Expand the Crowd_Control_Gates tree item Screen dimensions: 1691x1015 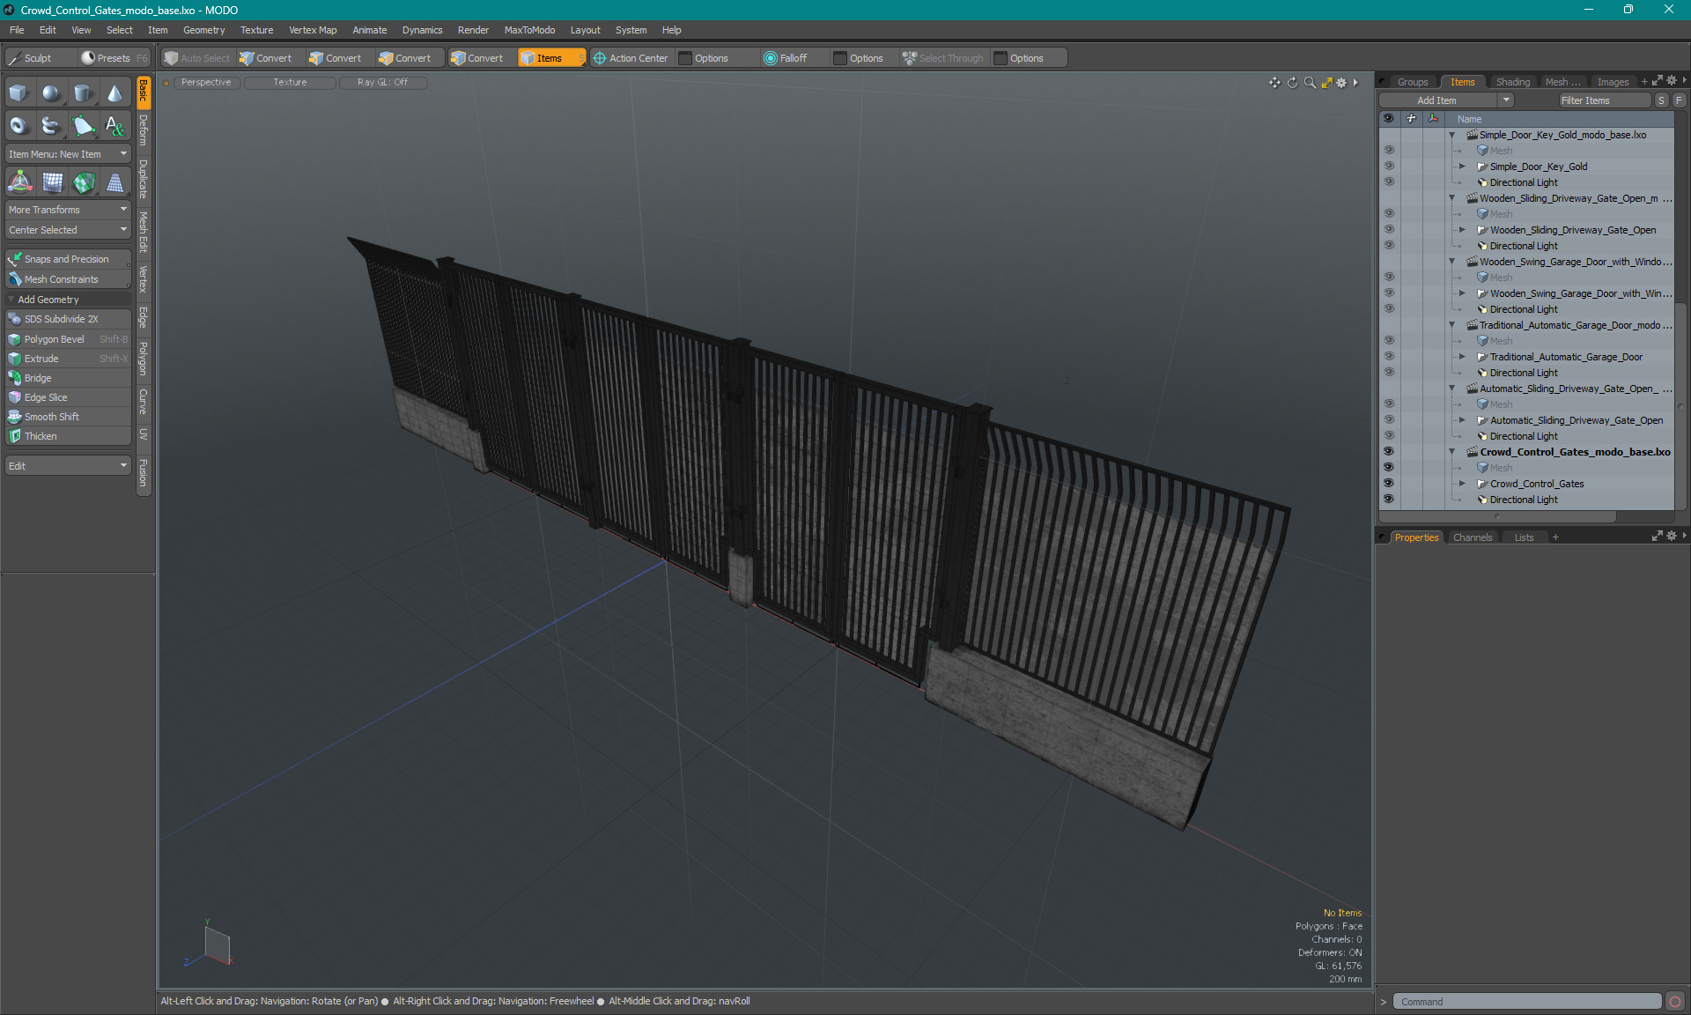point(1462,484)
